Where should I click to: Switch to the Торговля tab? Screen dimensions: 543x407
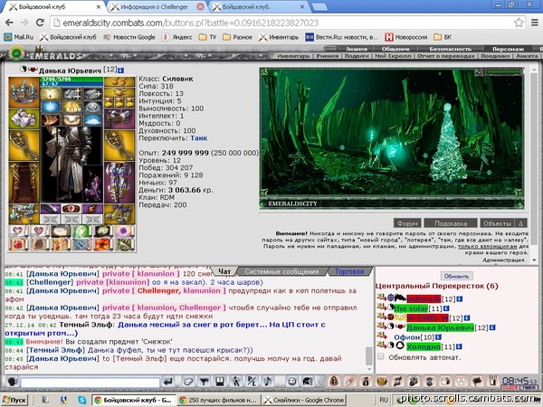click(x=349, y=271)
